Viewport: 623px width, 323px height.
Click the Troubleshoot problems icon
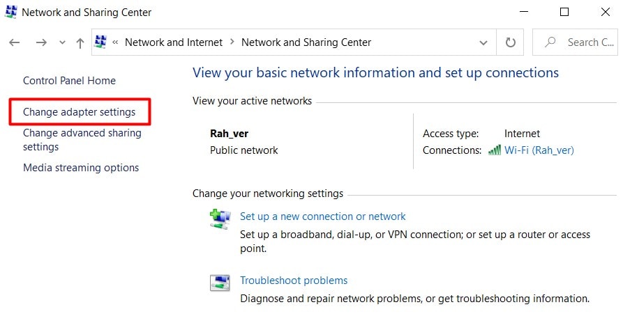coord(220,283)
